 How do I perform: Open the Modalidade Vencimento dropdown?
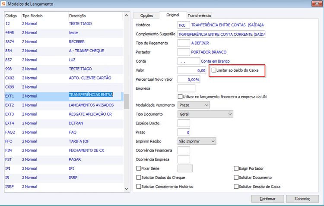coord(194,105)
